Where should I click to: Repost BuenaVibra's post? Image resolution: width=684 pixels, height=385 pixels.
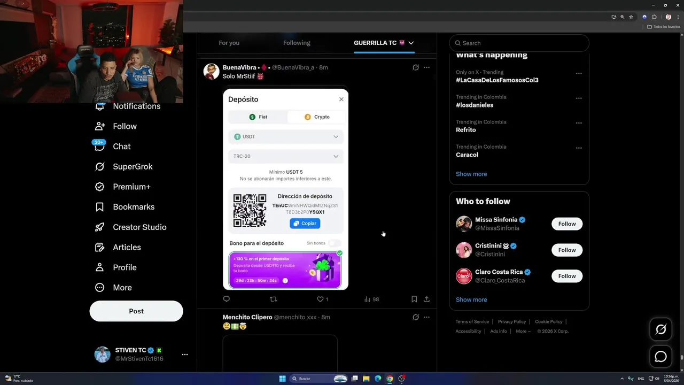pyautogui.click(x=273, y=299)
